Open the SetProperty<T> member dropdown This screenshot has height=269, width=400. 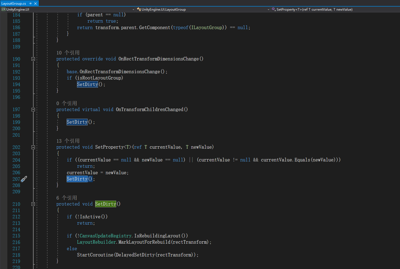(x=336, y=10)
